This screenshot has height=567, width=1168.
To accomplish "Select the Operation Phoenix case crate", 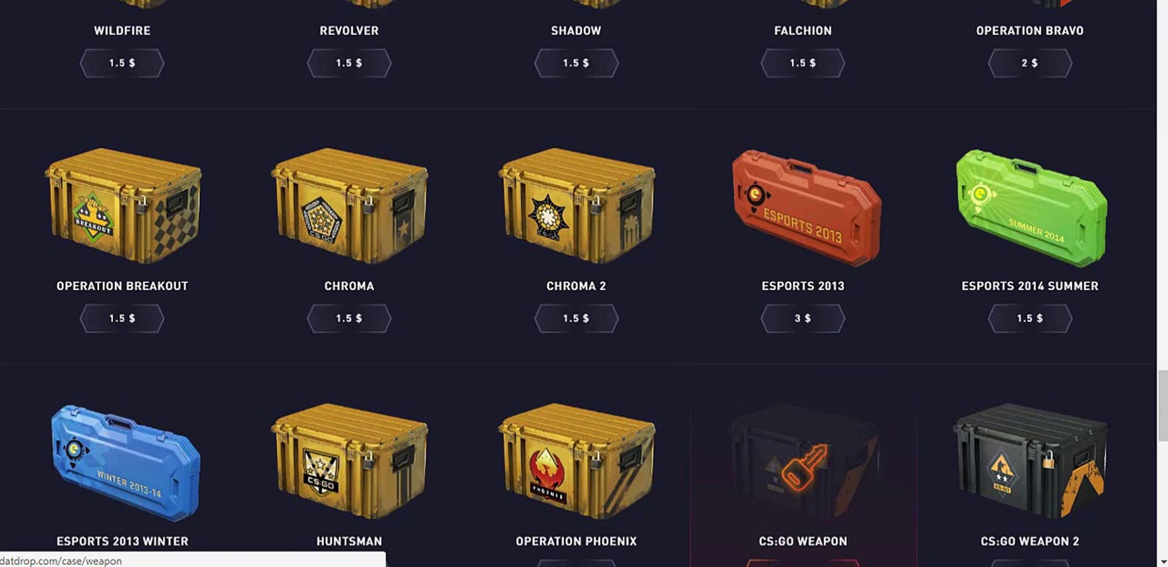I will [577, 461].
